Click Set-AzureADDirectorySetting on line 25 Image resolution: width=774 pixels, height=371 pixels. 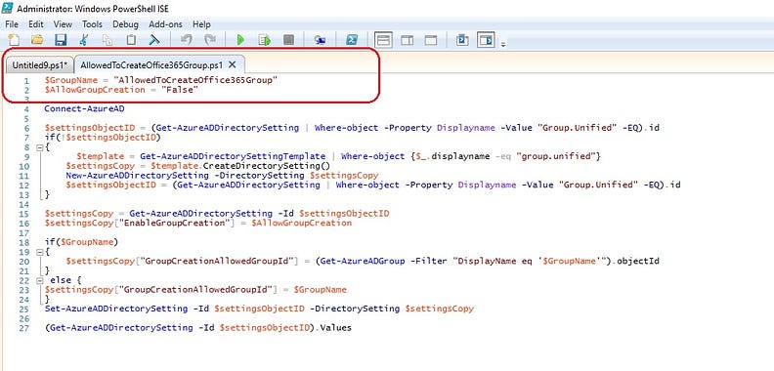coord(116,309)
